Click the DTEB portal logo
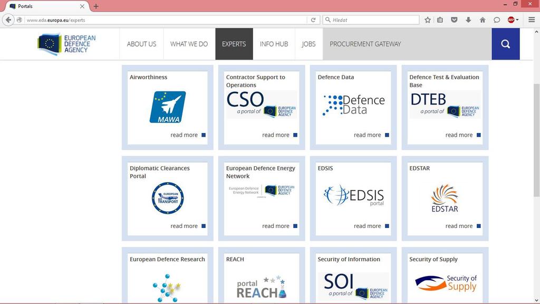This screenshot has height=304, width=540. (x=445, y=105)
